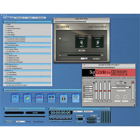The image size is (140, 140).
Task: Click the Mute processor icon in list
Action: tap(6, 24)
